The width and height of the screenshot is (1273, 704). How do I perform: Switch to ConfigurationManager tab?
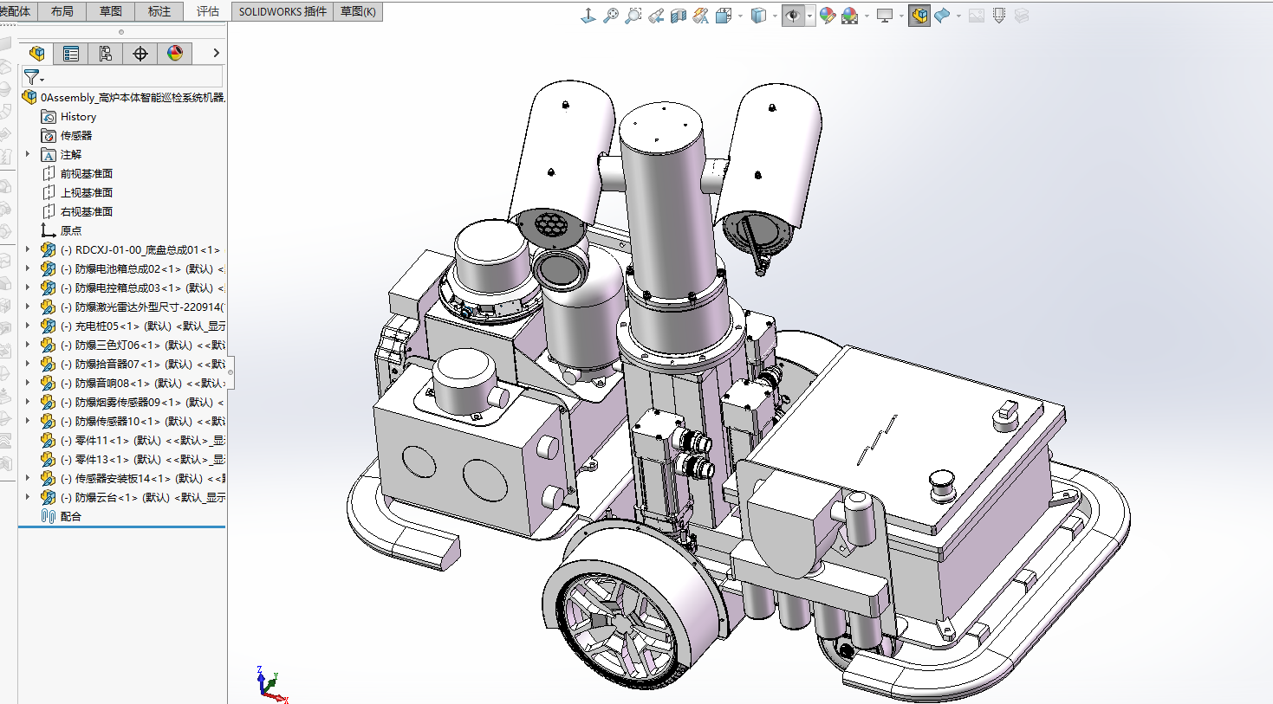106,54
